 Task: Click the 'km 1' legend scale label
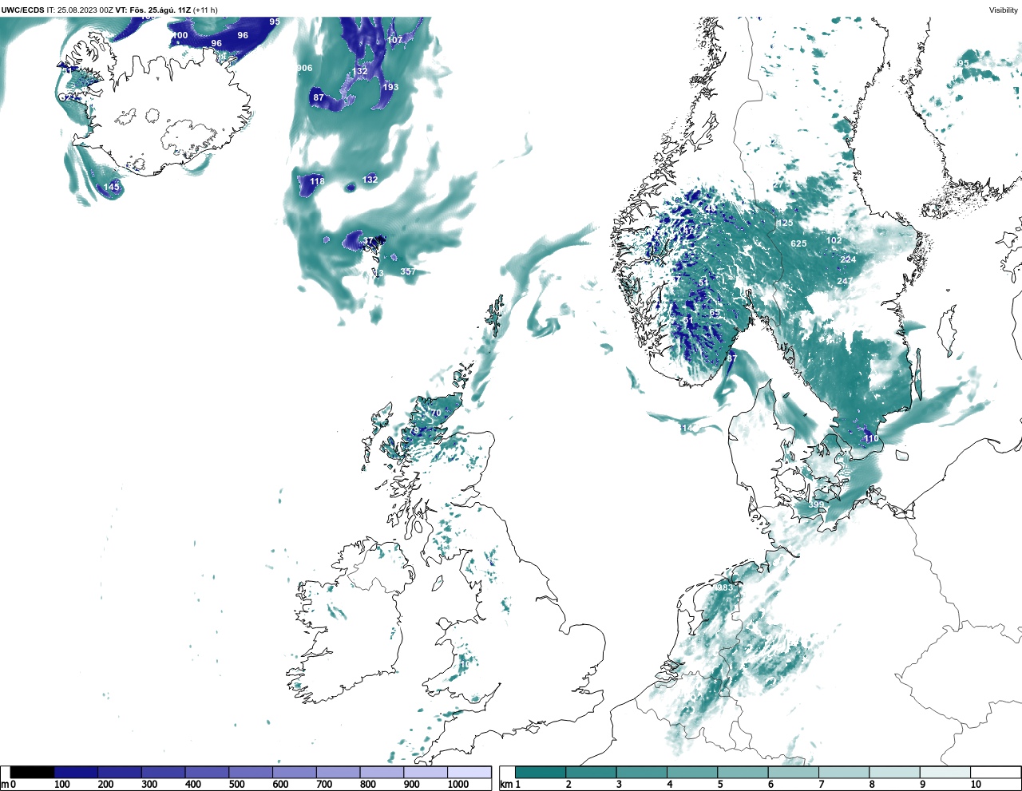tap(509, 785)
